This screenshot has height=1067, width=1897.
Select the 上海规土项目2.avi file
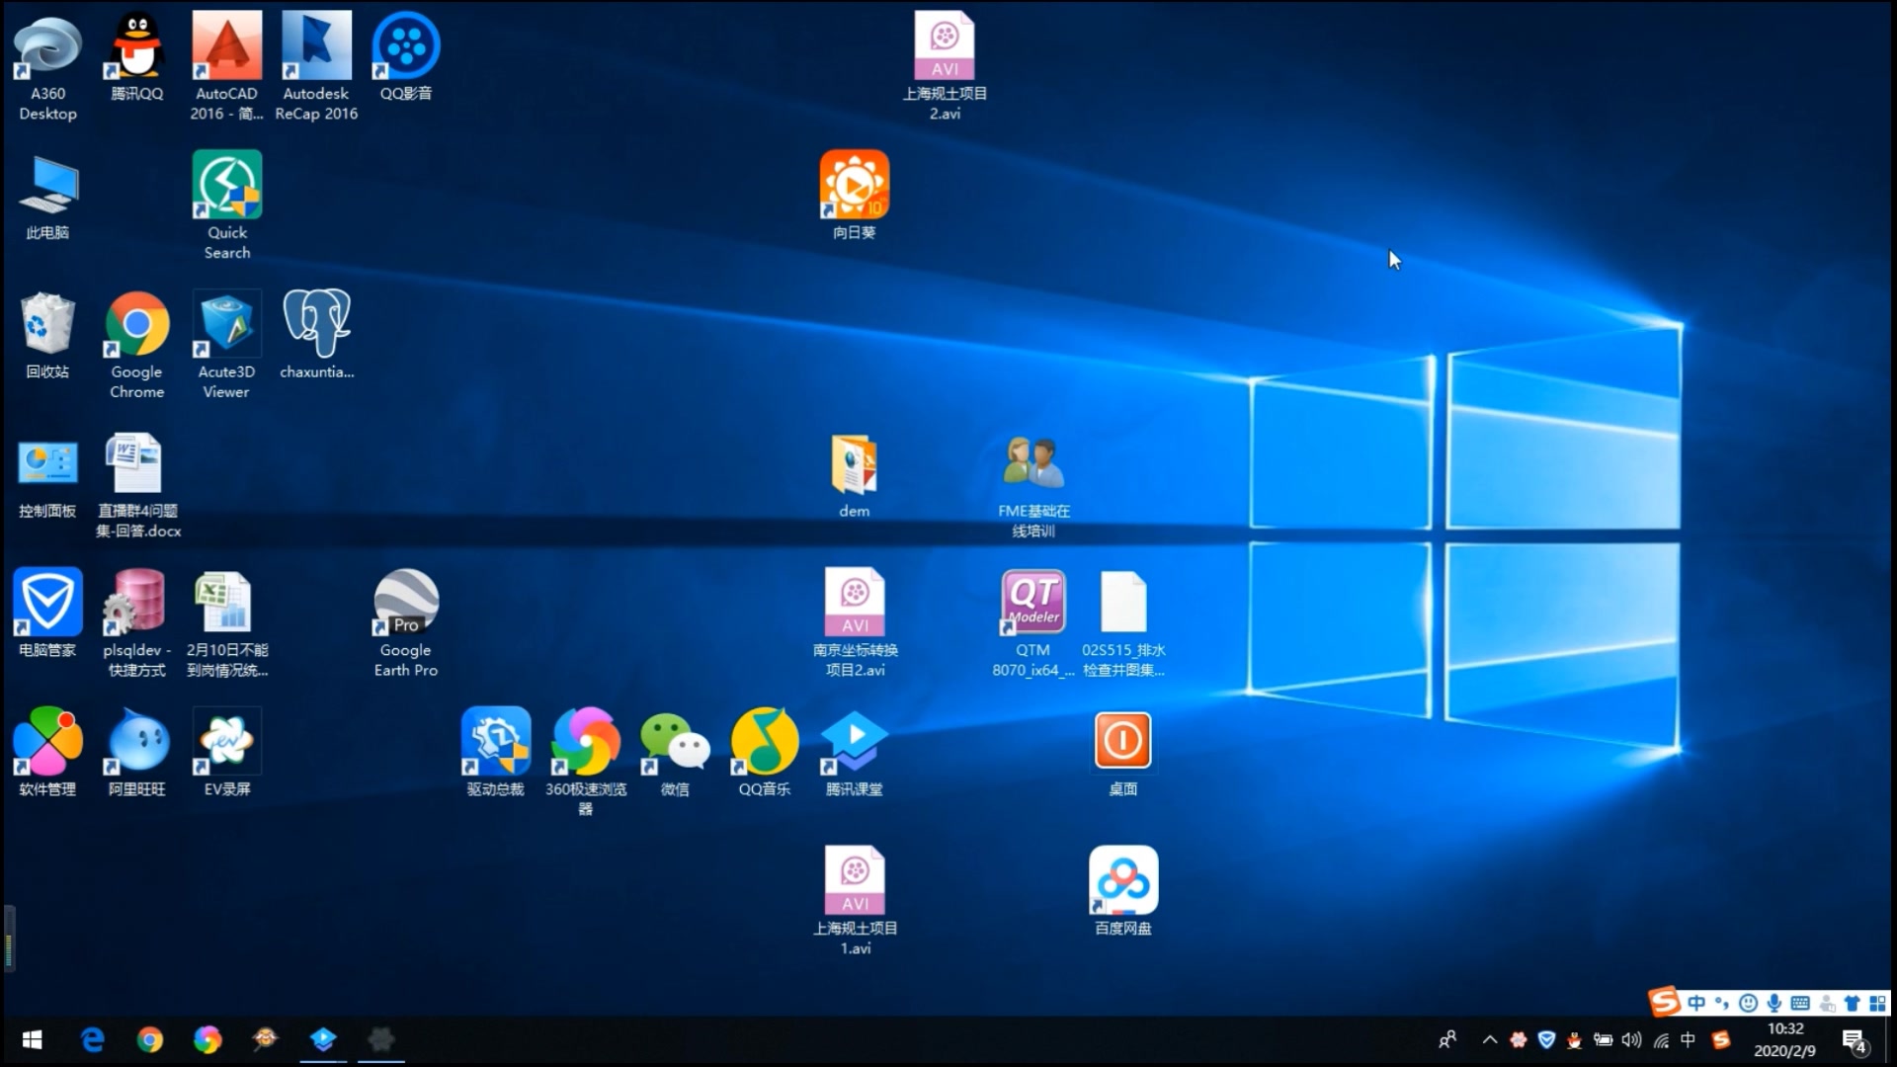pos(944,47)
